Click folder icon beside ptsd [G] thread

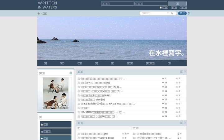[x=79, y=100]
